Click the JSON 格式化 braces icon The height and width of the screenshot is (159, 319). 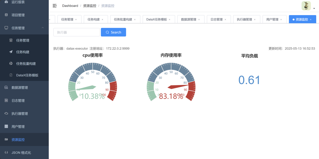pos(6,152)
